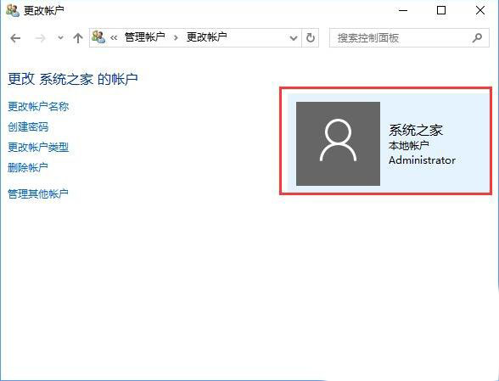Open the 更改帐户类型 link

tap(38, 148)
